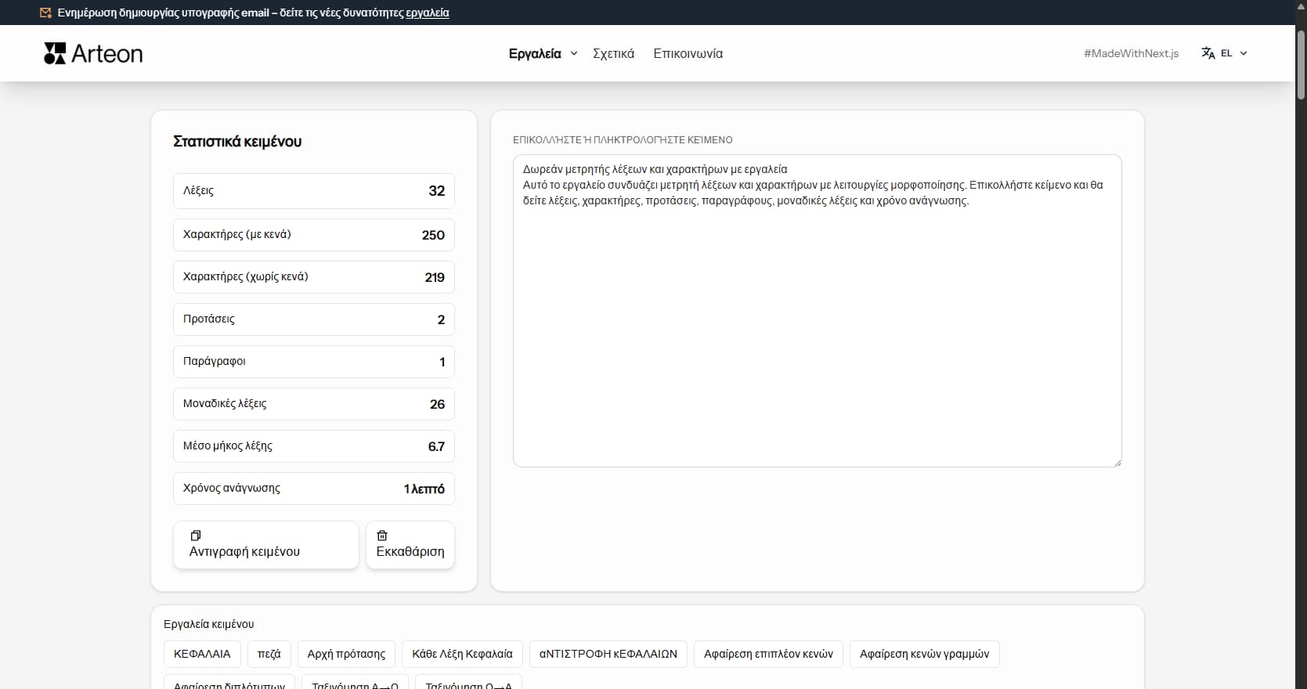Go to the Επικοινωνία page
Viewport: 1307px width, 689px height.
point(688,53)
